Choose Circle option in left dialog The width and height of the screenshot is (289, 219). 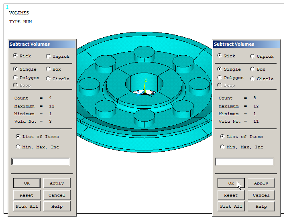(x=48, y=79)
